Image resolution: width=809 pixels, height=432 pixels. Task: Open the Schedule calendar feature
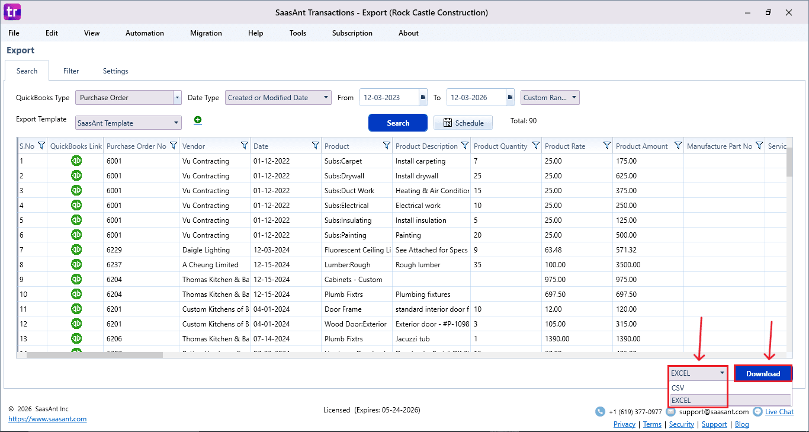(463, 123)
